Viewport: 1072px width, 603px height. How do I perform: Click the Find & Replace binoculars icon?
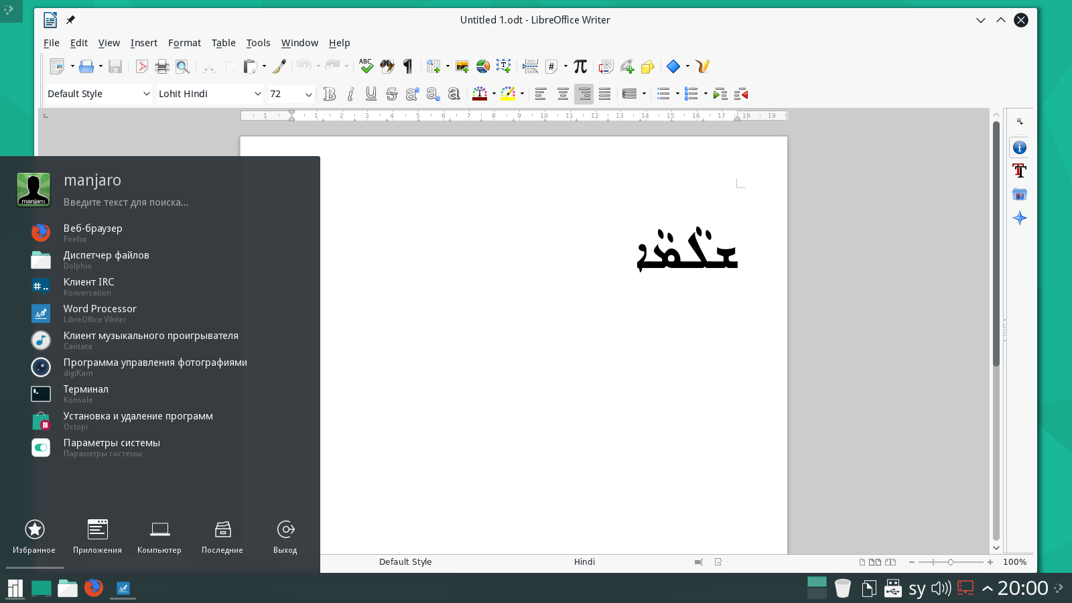pos(387,66)
